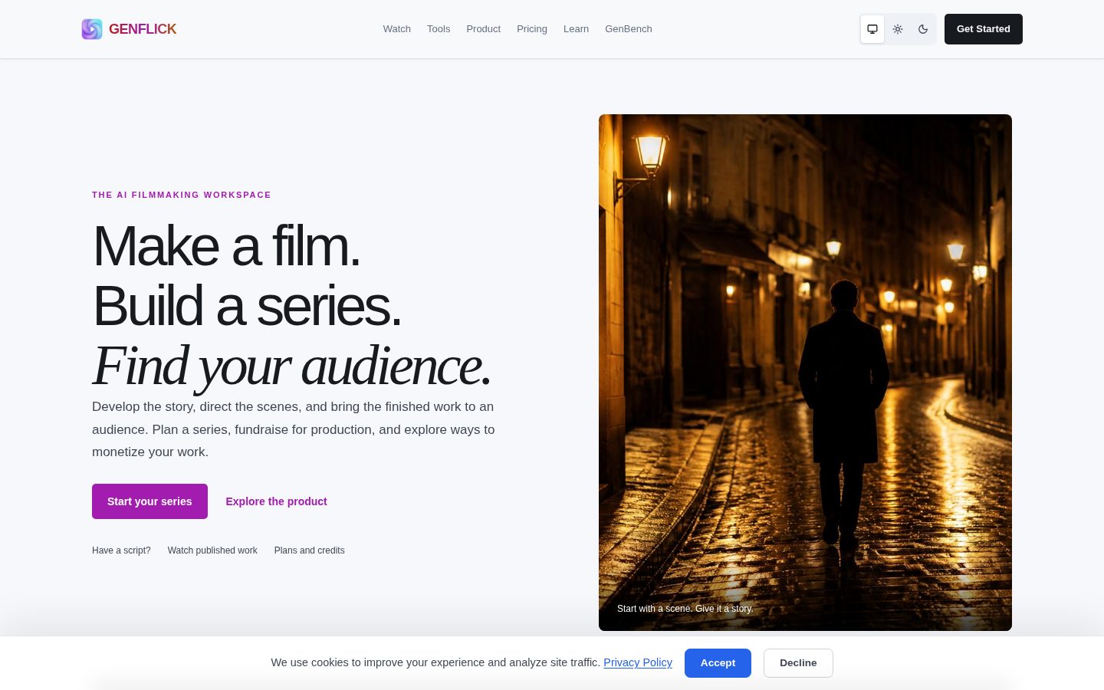Switch to dark theme moon icon
Screen dimensions: 1104x690
(923, 29)
